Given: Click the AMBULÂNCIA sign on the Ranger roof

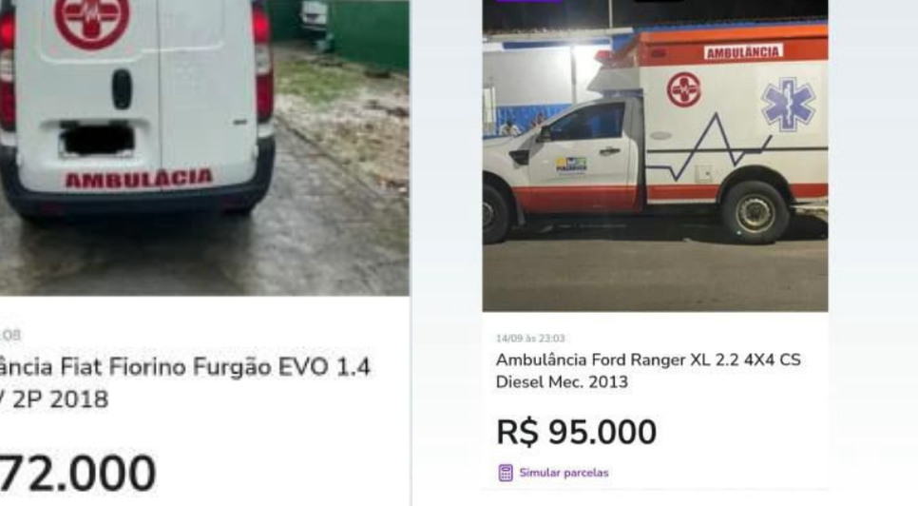Looking at the screenshot, I should point(743,52).
